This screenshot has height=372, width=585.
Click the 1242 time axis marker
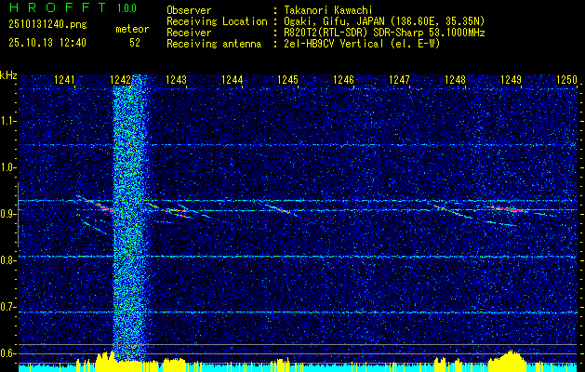click(x=121, y=79)
